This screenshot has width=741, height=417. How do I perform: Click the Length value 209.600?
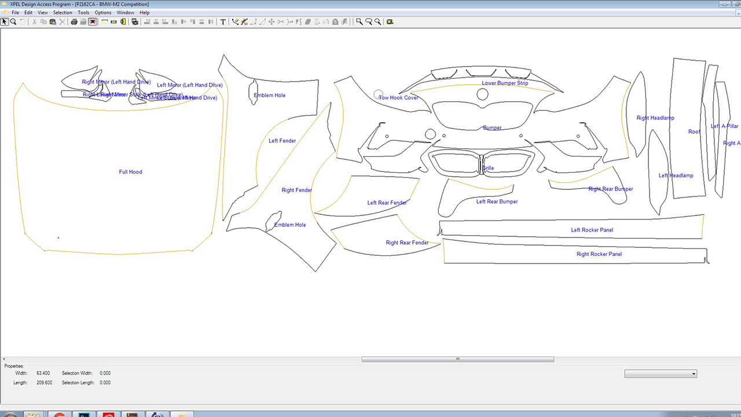coord(44,383)
